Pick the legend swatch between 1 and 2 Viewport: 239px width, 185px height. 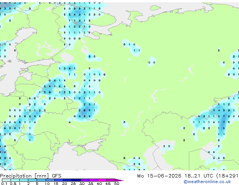24,180
